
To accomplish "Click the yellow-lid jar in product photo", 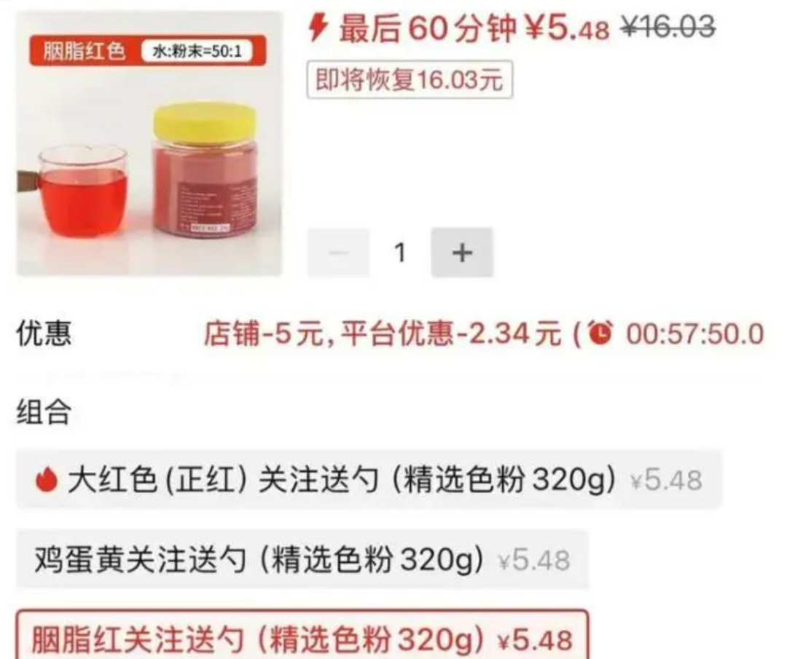I will [204, 170].
